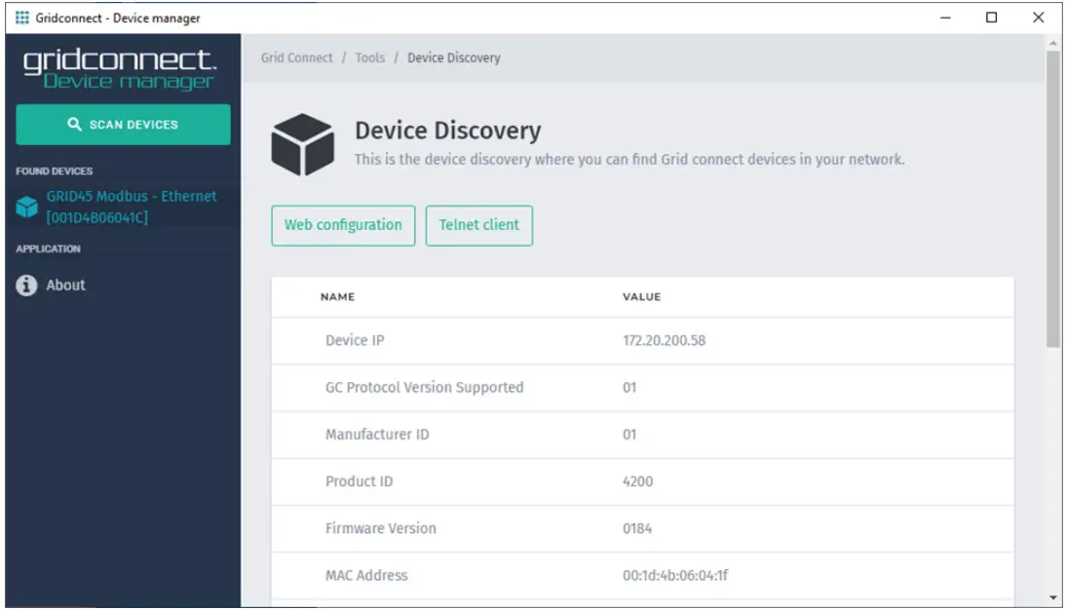Minimize the Device manager window
The height and width of the screenshot is (610, 1067).
coord(945,18)
